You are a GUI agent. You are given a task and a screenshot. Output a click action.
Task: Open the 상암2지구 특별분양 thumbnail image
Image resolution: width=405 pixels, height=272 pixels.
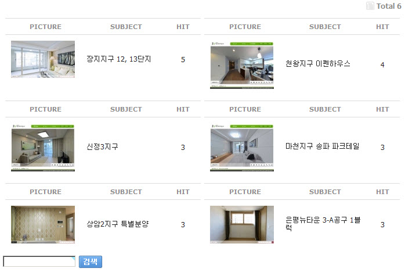click(x=43, y=224)
